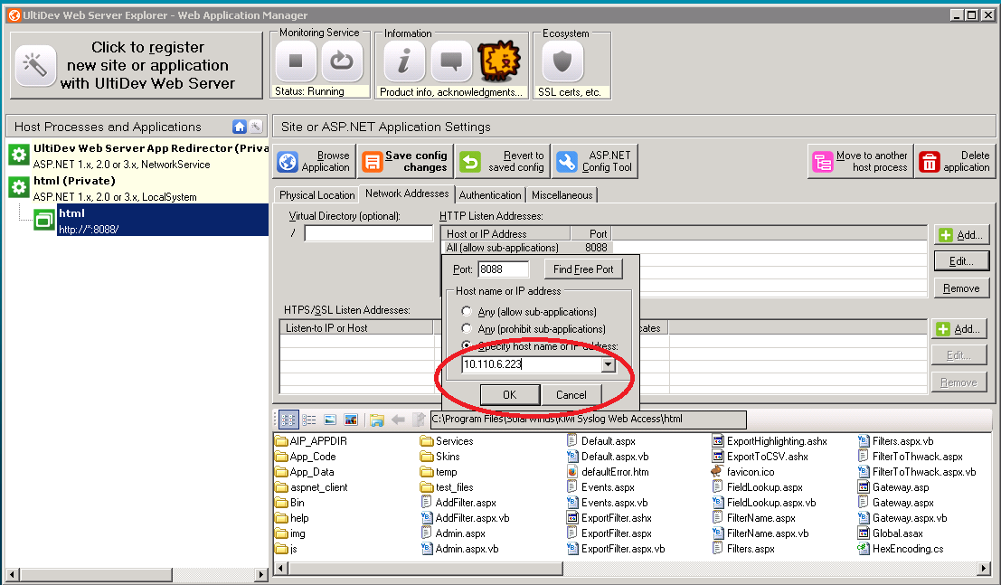Select the All (allow sub-applications) 8088 row
The image size is (1001, 585).
click(527, 248)
